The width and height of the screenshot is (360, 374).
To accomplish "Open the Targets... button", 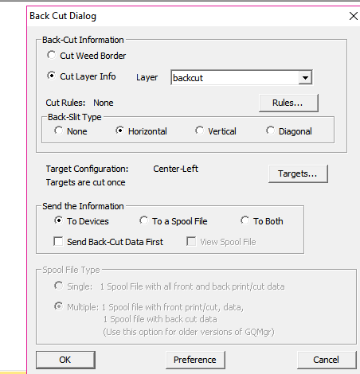I will pyautogui.click(x=298, y=173).
